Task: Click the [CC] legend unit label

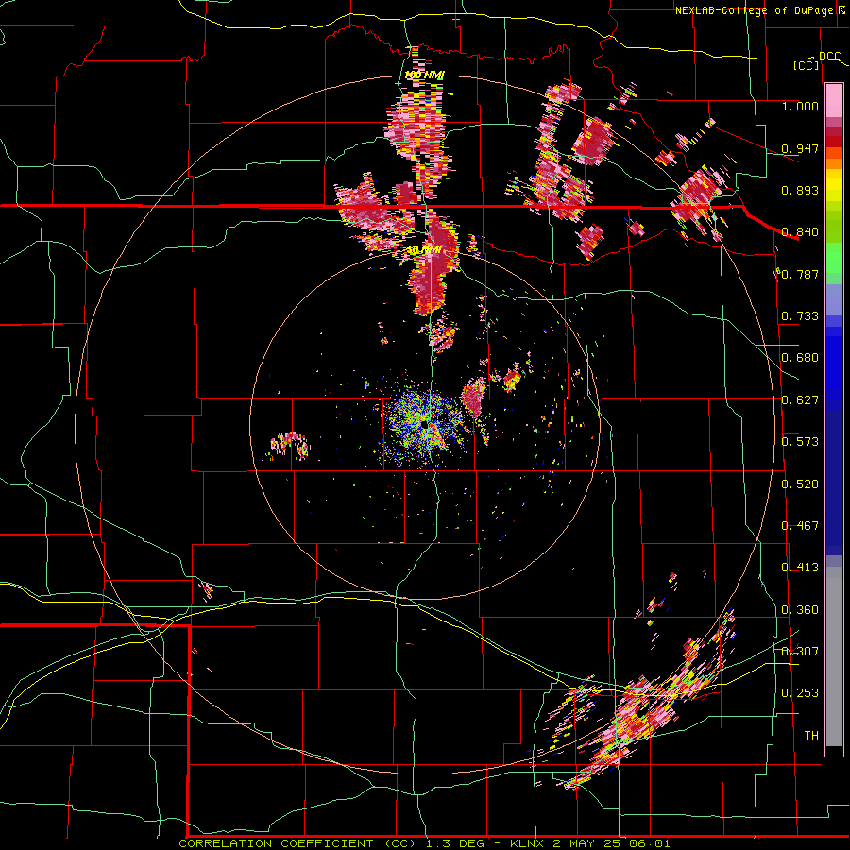Action: [807, 66]
